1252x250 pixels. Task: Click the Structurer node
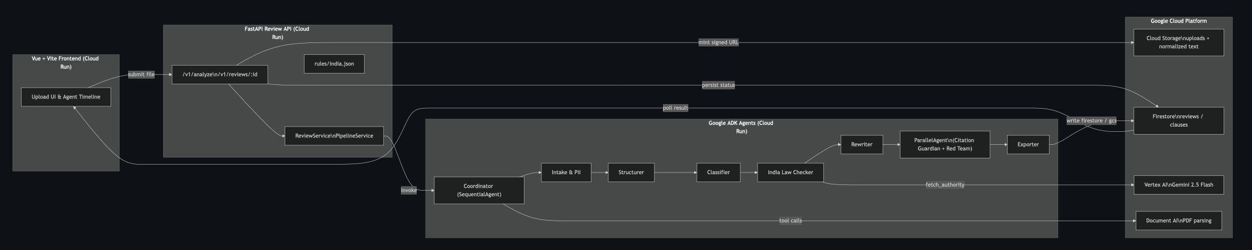[631, 173]
